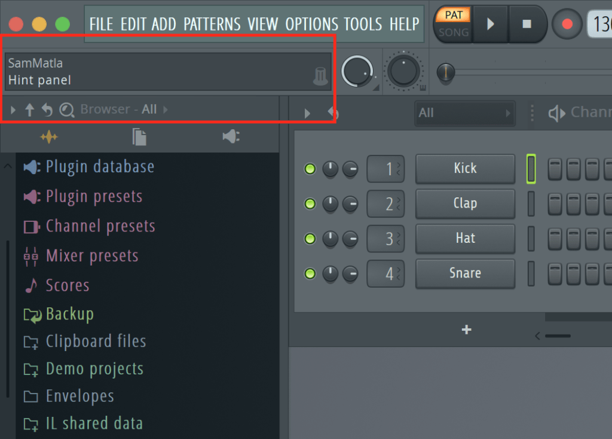Expand the browser options arrow menu

click(x=13, y=109)
